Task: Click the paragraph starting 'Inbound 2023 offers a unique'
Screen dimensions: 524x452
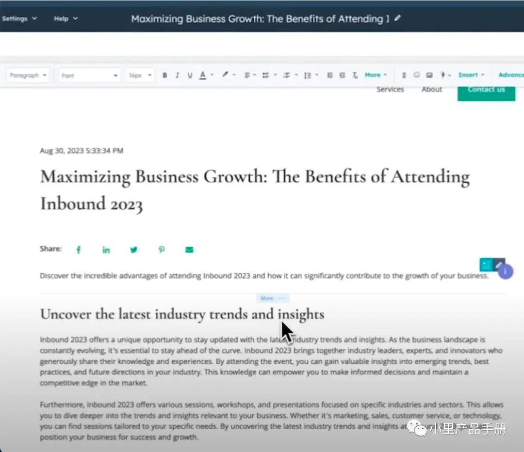Action: pos(271,361)
